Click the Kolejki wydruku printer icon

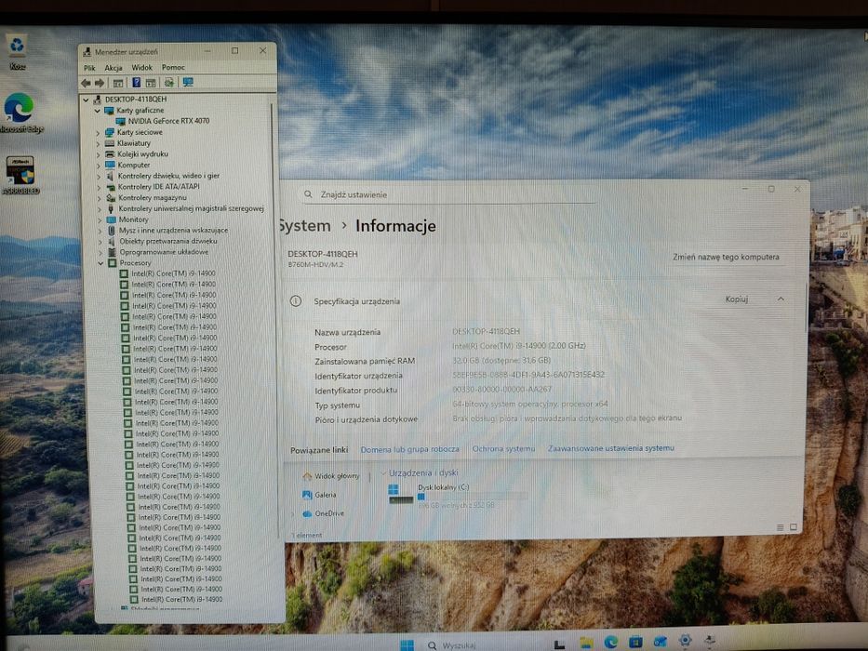pyautogui.click(x=110, y=154)
